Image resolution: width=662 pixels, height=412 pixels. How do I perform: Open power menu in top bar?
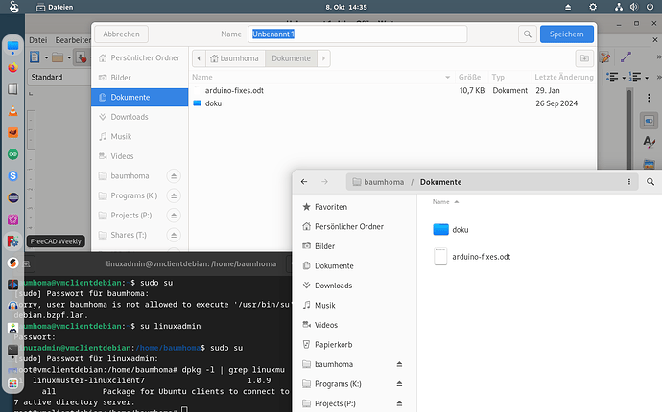(650, 7)
